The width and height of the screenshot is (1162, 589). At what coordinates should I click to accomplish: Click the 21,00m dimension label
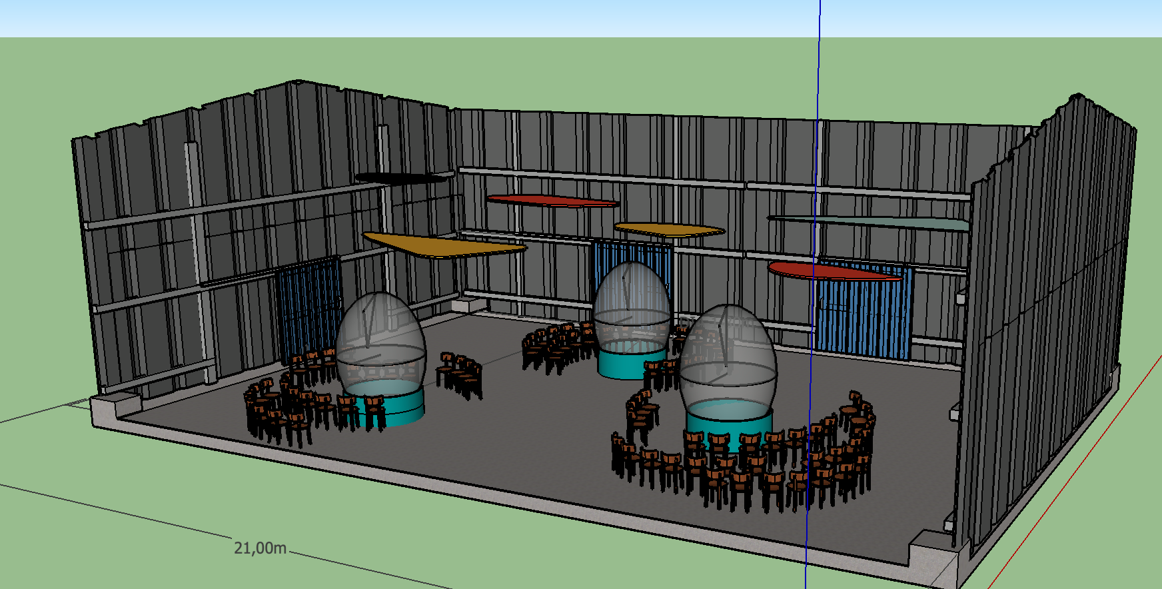coord(260,548)
